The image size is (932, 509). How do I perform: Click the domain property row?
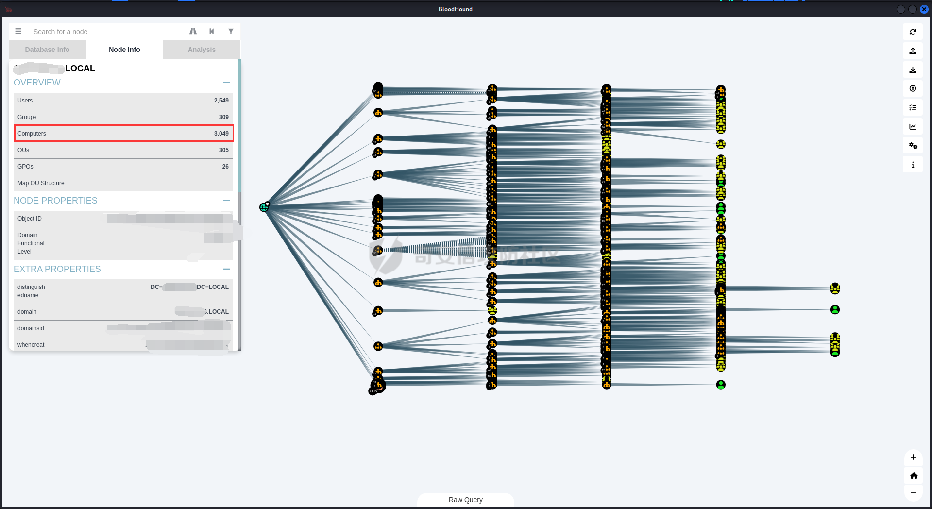point(123,312)
